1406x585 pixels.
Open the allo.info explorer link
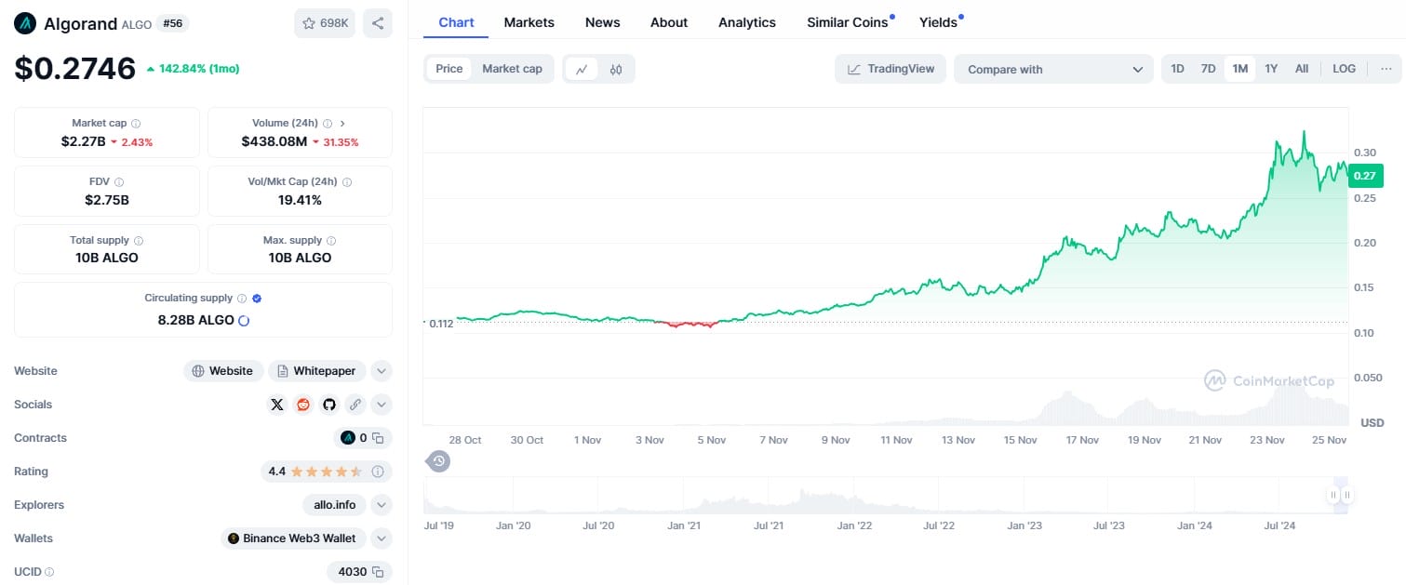click(334, 505)
